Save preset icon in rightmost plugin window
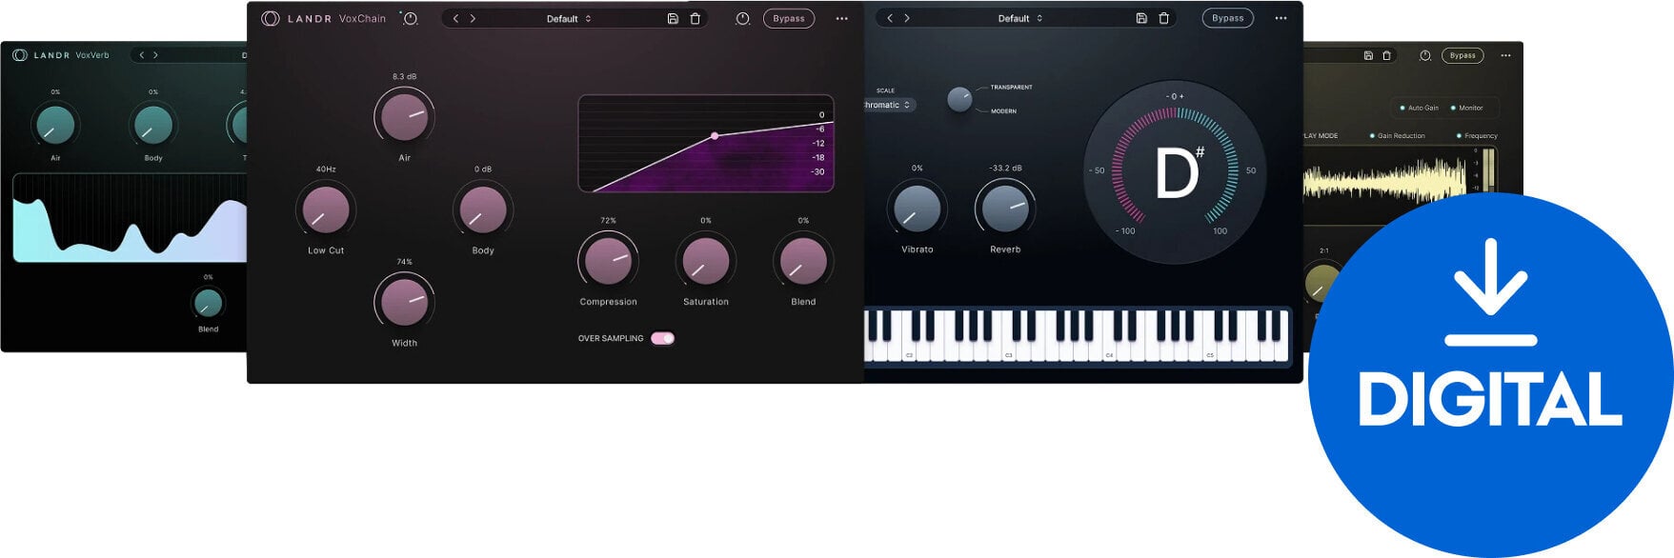The width and height of the screenshot is (1674, 558). pyautogui.click(x=1368, y=55)
